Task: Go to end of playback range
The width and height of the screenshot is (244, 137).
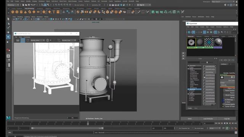Action: click(236, 123)
